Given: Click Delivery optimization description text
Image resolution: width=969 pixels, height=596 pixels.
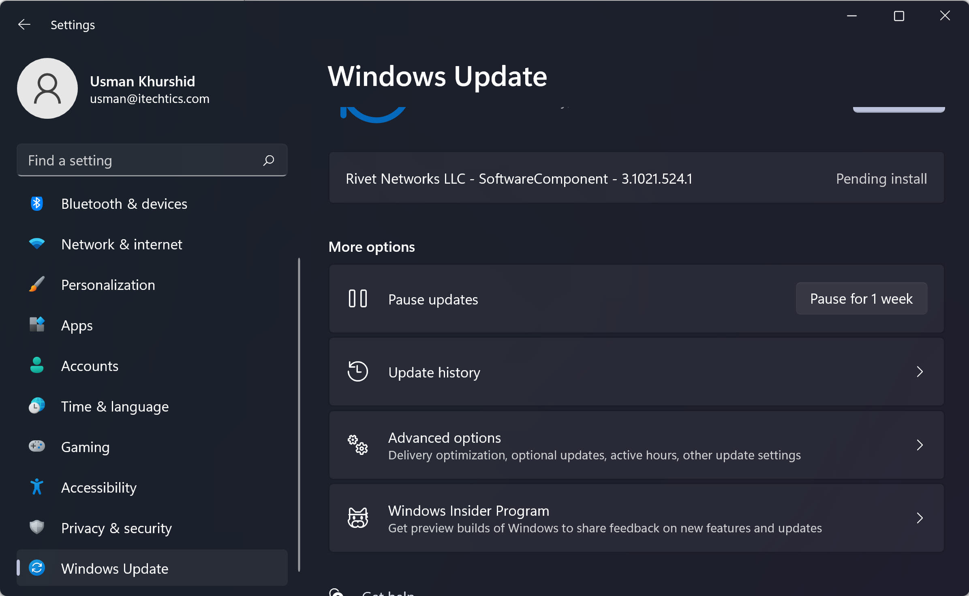Looking at the screenshot, I should coord(594,455).
